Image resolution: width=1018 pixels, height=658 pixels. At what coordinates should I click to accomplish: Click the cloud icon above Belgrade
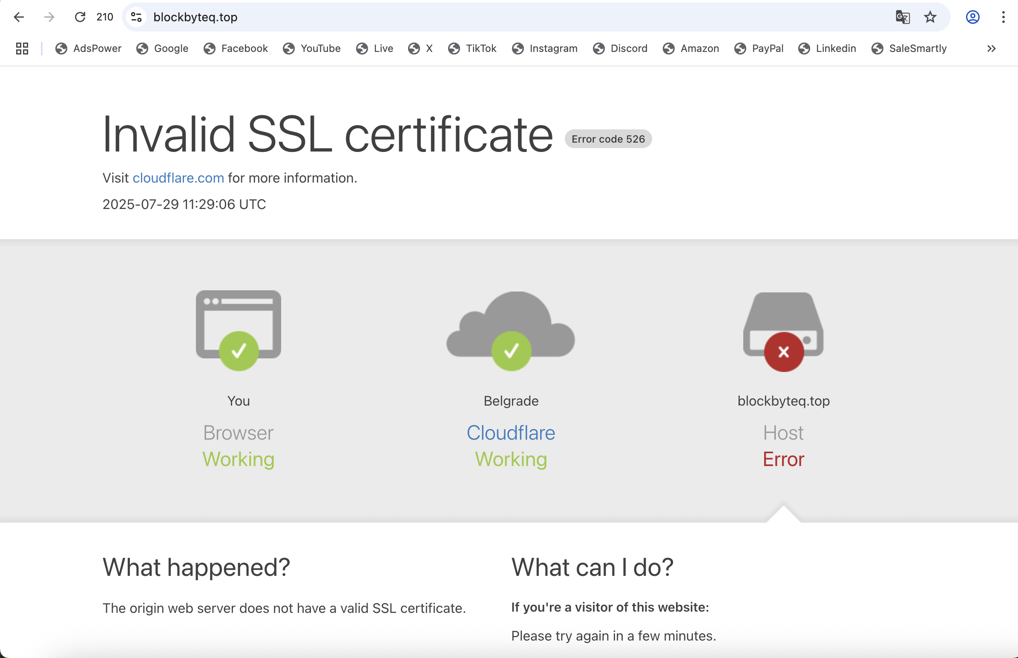click(x=511, y=331)
